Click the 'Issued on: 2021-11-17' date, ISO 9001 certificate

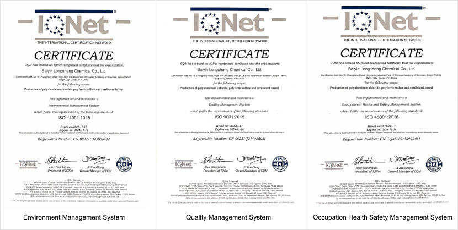pos(230,126)
